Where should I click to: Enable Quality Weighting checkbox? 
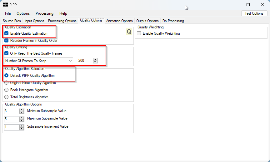(139, 33)
